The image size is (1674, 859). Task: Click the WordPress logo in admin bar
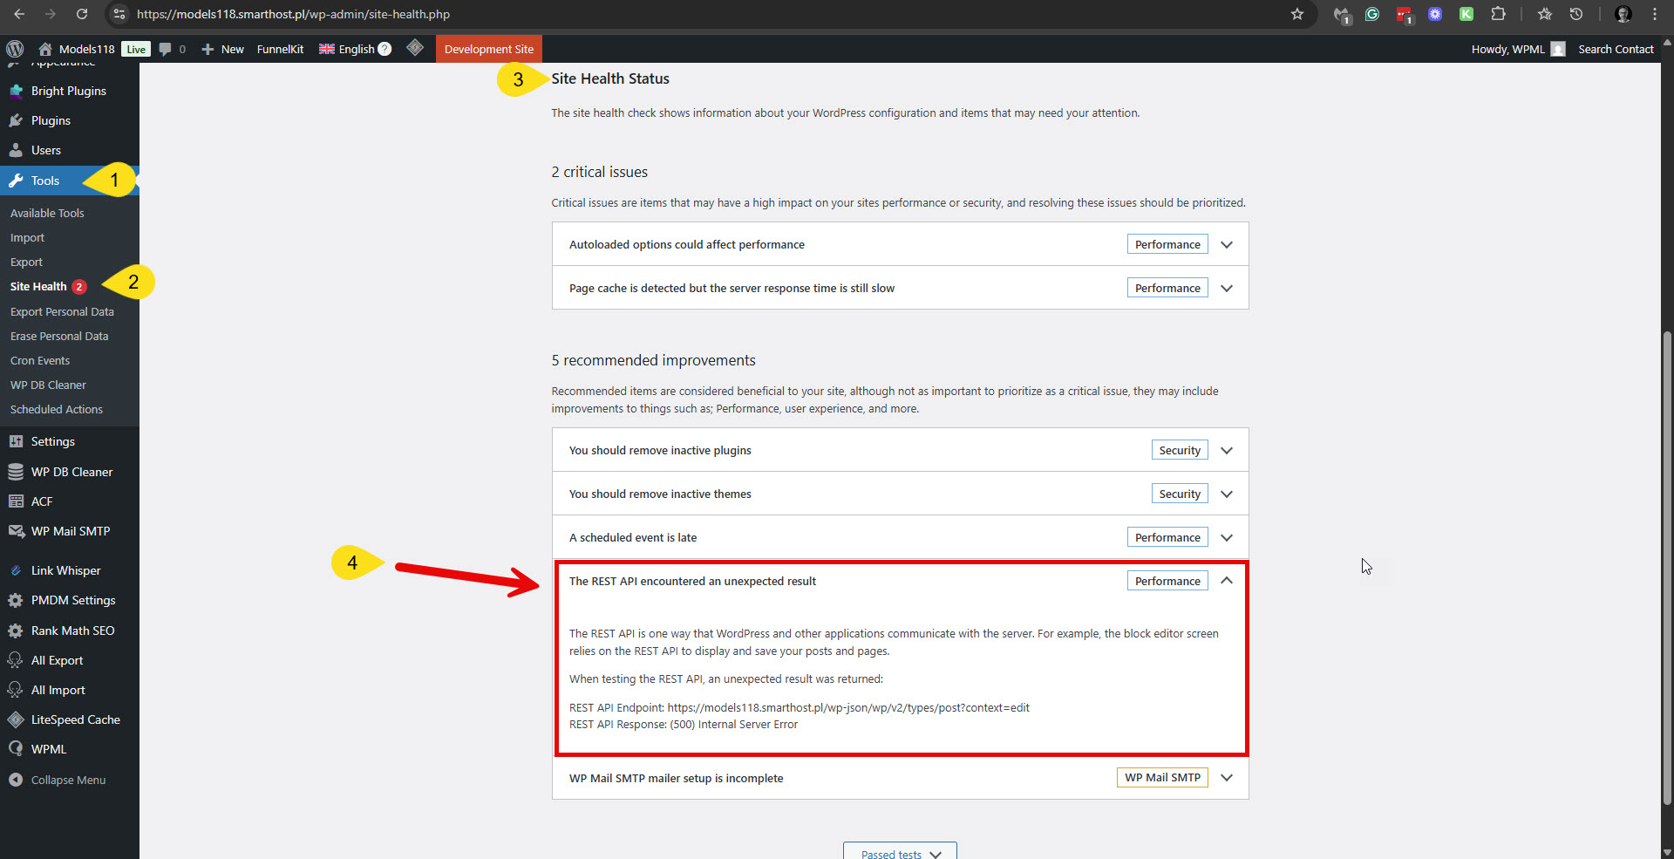(x=15, y=49)
